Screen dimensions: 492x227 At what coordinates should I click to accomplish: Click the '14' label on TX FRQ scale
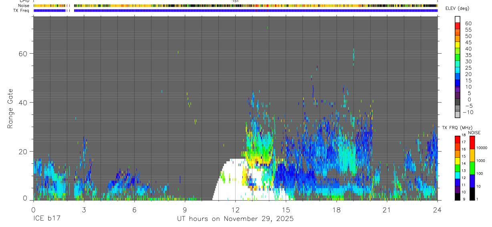tap(463, 163)
